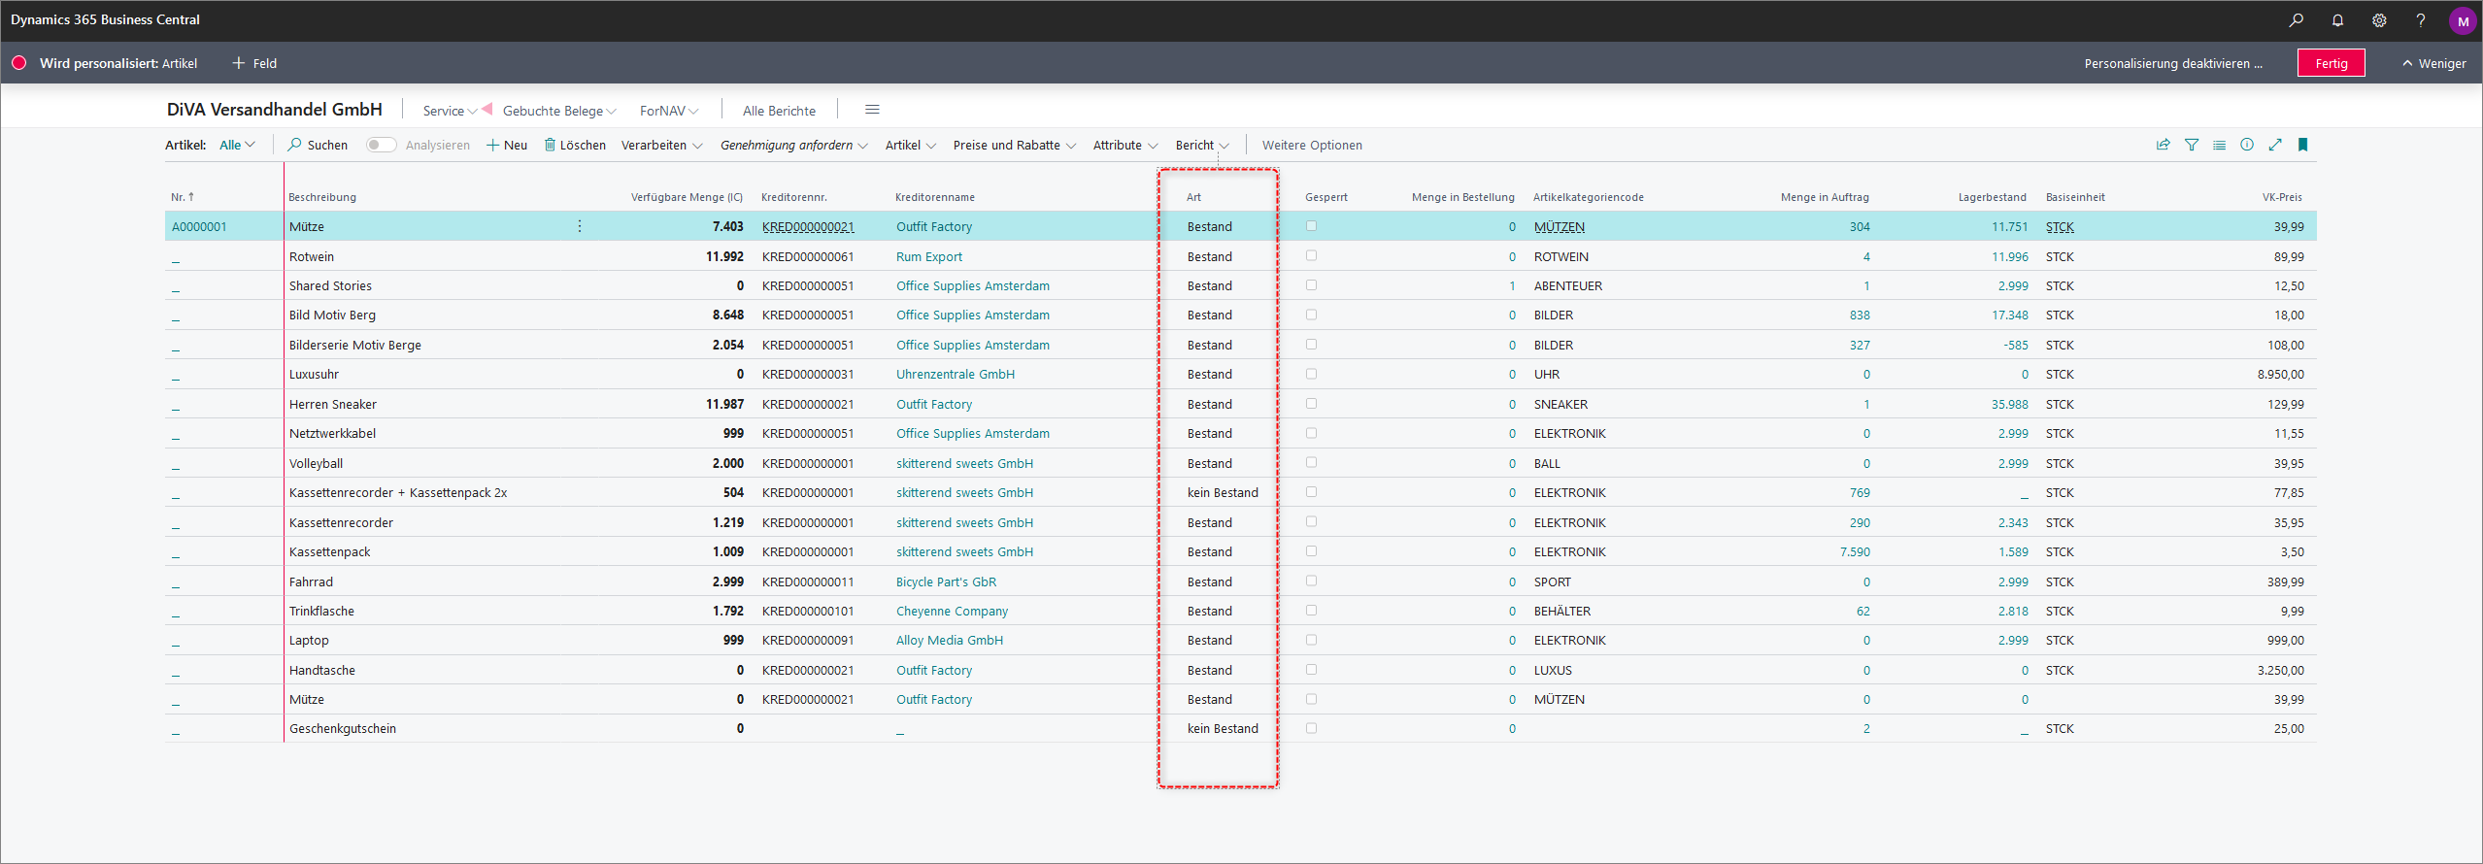Open settings gear menu
Image resolution: width=2483 pixels, height=864 pixels.
[2379, 20]
